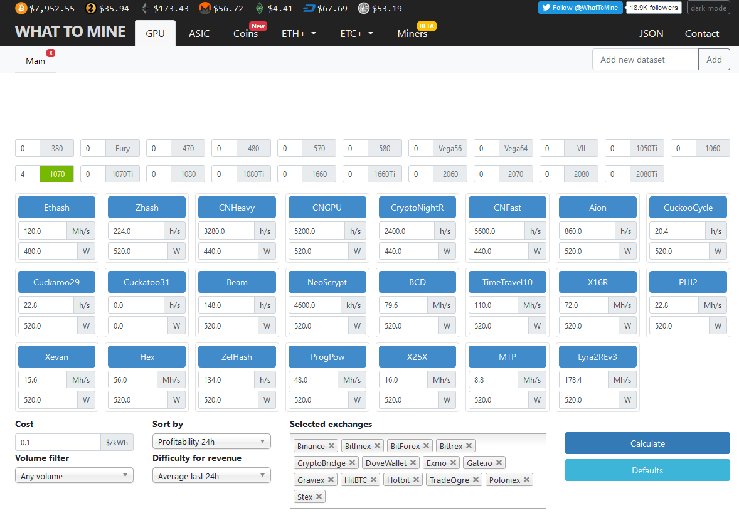Remove Stex exchange tag
739x513 pixels.
click(319, 497)
